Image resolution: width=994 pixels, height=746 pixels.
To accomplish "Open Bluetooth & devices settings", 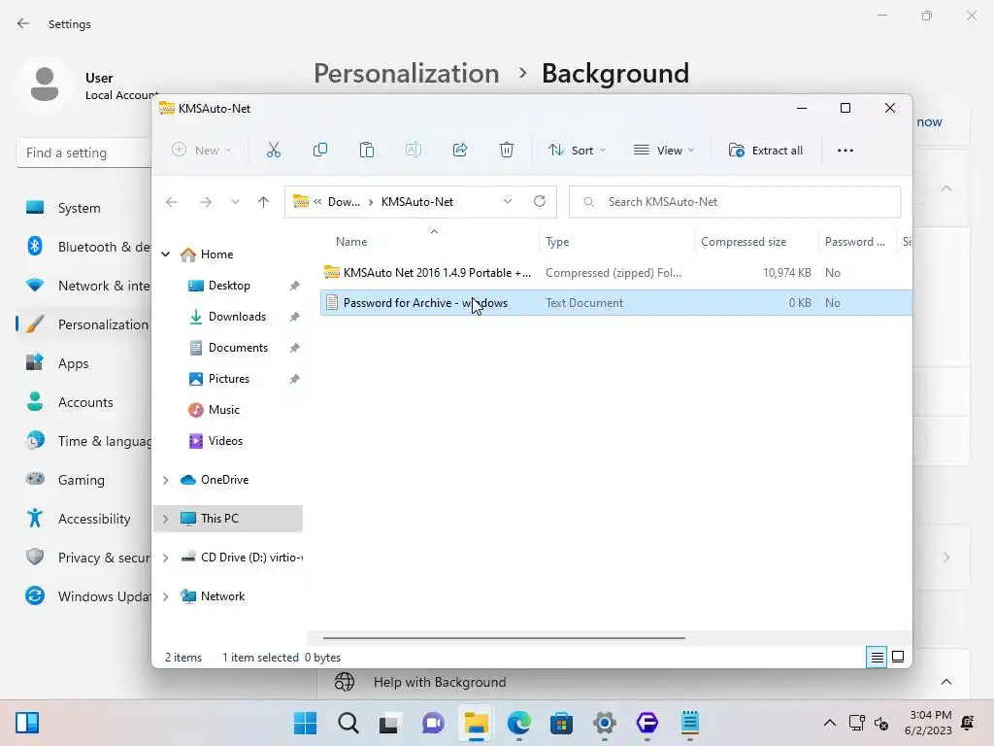I will point(87,247).
